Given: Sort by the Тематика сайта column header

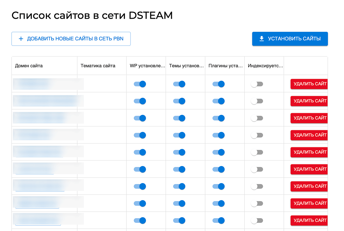Looking at the screenshot, I should point(98,66).
